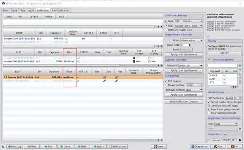Open pedestal Mode Literal value dropdown
Screen dimensions: 244x150
[x=191, y=40]
